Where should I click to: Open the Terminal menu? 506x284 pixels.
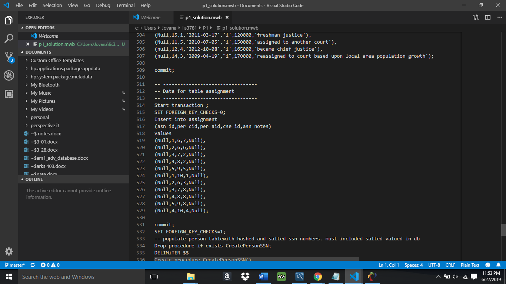click(x=125, y=6)
